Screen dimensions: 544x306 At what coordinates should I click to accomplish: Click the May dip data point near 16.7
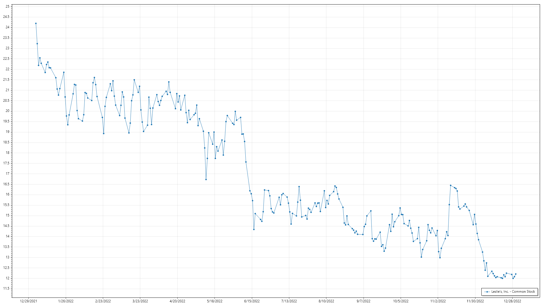click(x=206, y=179)
